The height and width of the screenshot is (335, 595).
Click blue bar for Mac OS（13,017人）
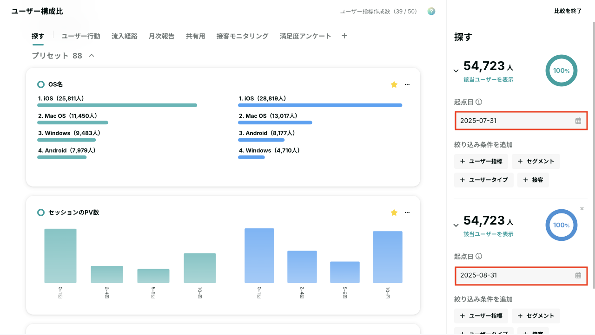point(275,122)
